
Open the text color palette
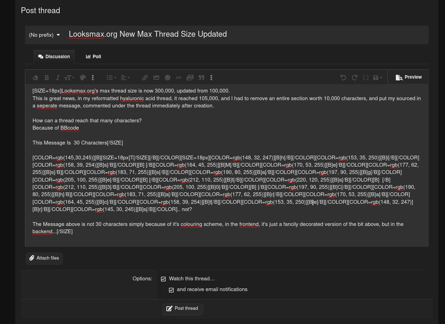coord(83,78)
